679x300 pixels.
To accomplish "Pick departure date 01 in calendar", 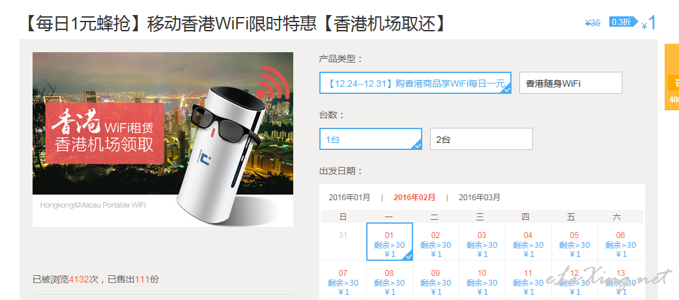I will [389, 242].
